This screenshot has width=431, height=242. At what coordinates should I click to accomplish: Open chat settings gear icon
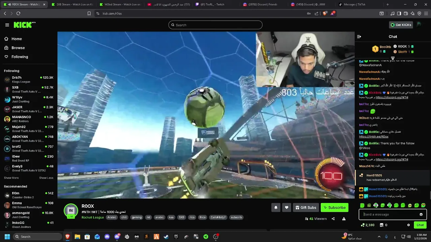pyautogui.click(x=408, y=225)
